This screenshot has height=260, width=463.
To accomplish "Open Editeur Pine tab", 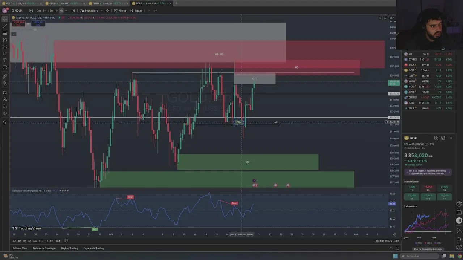I will point(20,248).
